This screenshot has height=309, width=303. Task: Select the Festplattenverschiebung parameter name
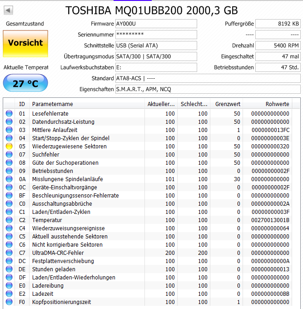coord(63,261)
